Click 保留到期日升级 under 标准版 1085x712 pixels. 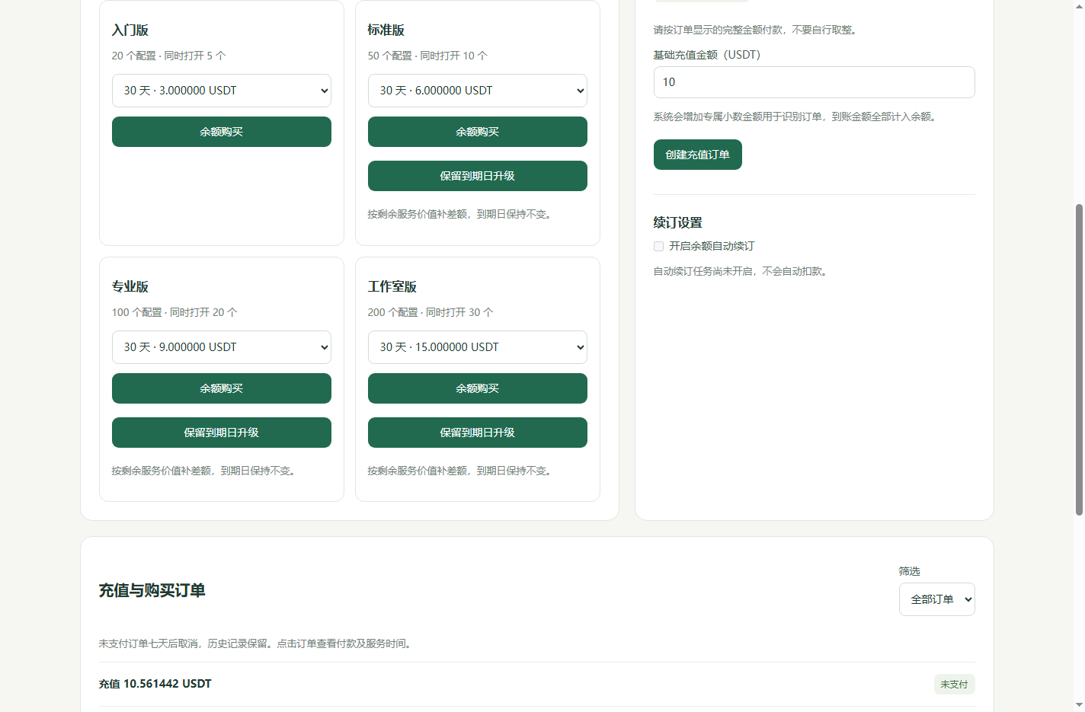point(478,176)
